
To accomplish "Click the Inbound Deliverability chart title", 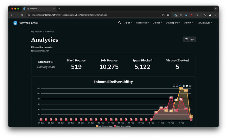I will 113,82.
